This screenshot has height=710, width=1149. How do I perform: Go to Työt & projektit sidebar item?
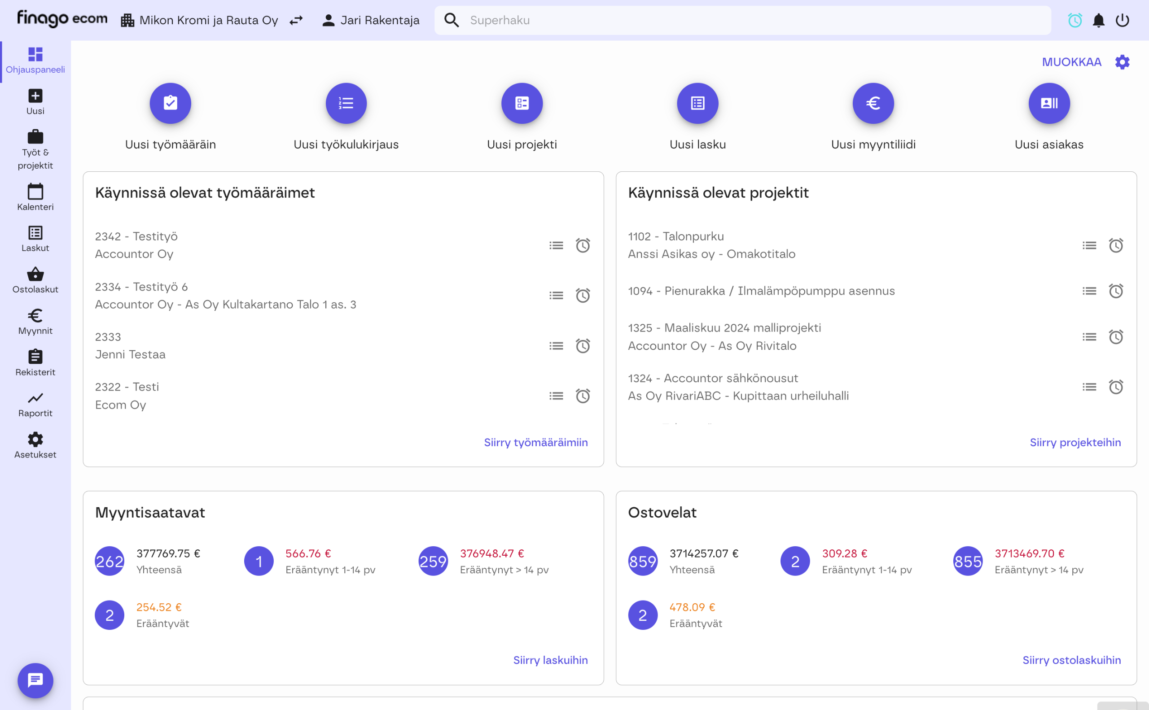(35, 149)
